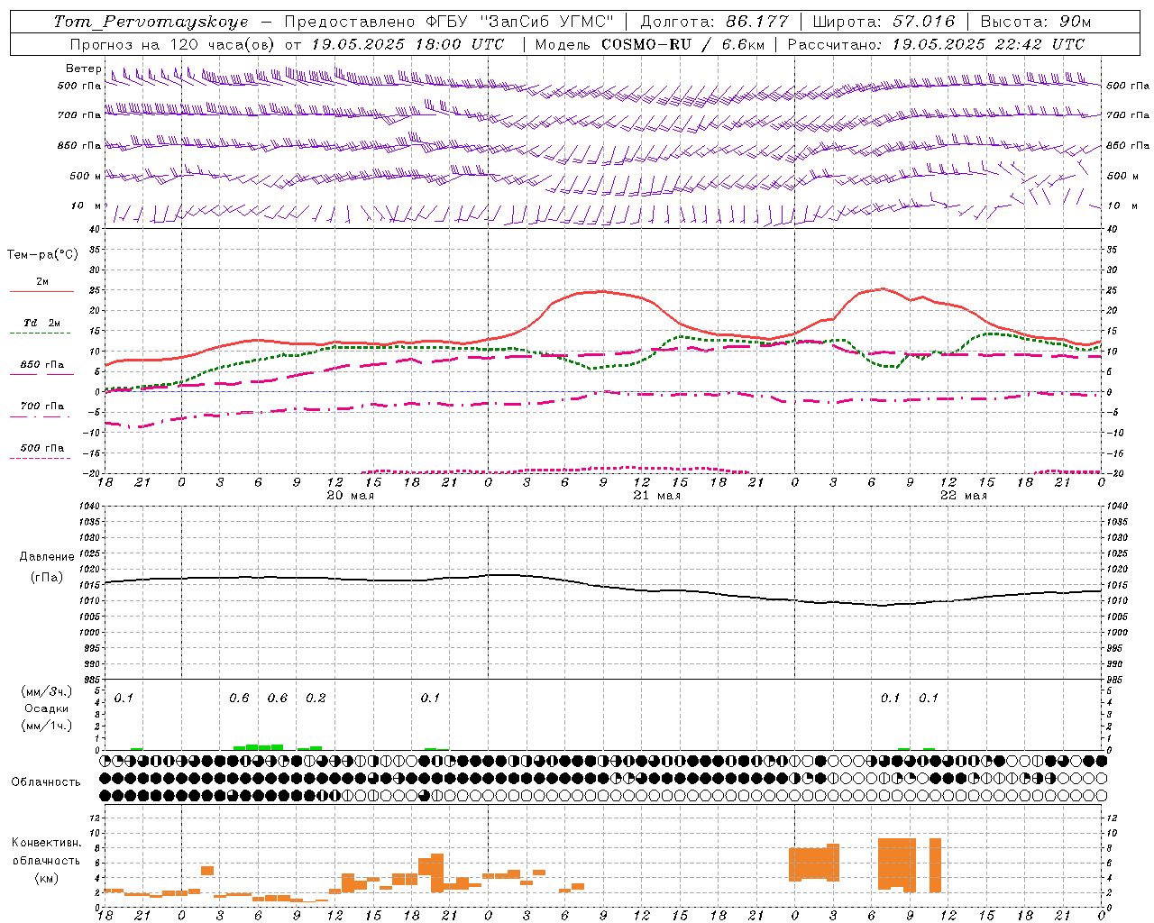Viewport: 1154px width, 923px height.
Task: Click the 20 мая date label
Action: [351, 496]
